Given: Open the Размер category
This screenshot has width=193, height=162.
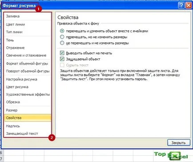Looking at the screenshot, I should [28, 110].
